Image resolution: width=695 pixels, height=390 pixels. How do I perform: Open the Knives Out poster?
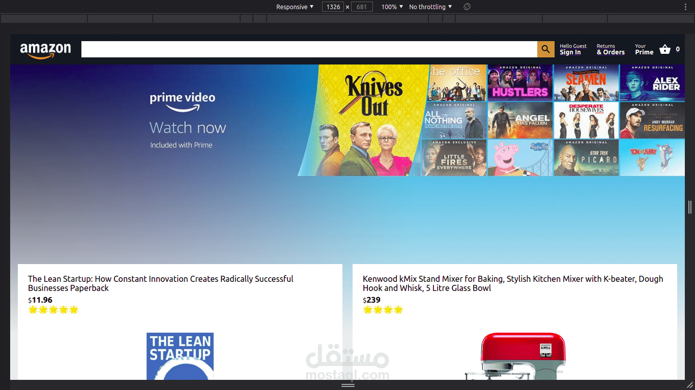[363, 120]
